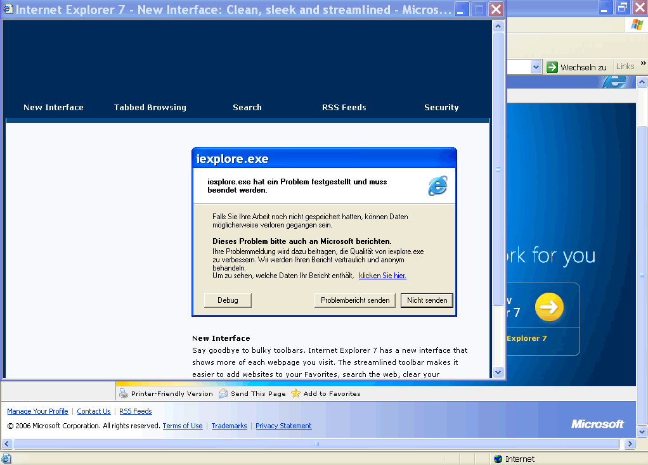Viewport: 648px width, 465px height.
Task: Click the star icon for Add to Favorites
Action: tap(295, 393)
